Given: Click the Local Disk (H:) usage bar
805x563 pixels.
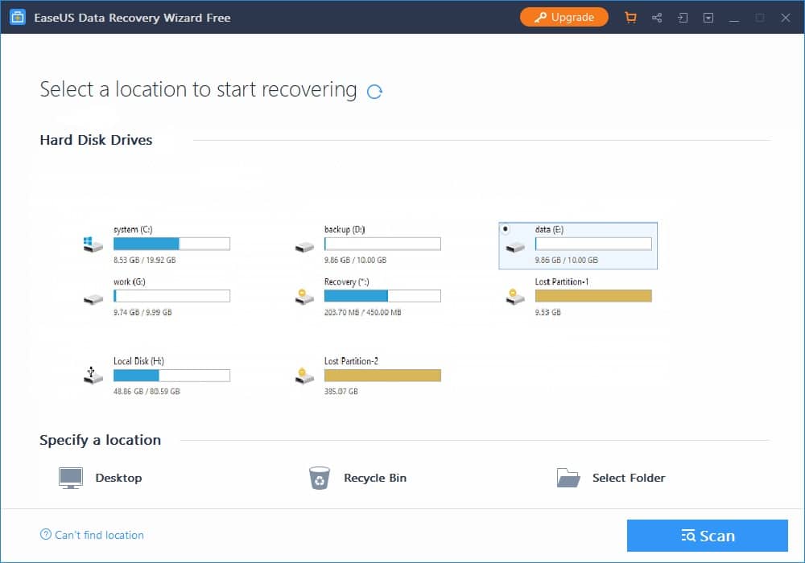Looking at the screenshot, I should (171, 376).
